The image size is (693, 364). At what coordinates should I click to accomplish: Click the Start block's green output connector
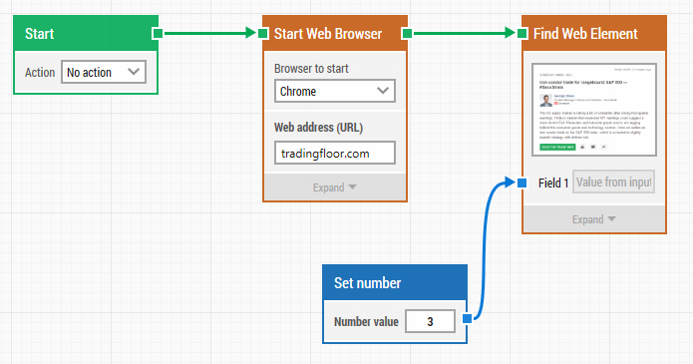[x=158, y=33]
